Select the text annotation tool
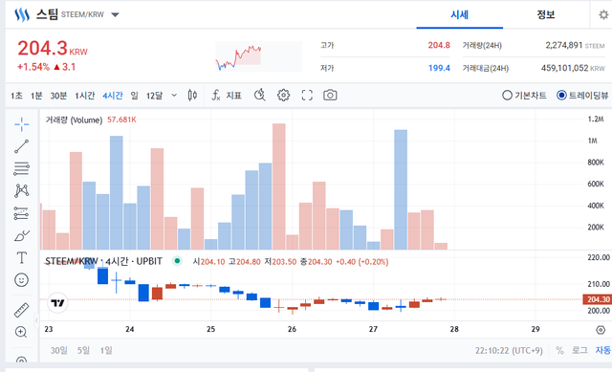 (21, 257)
